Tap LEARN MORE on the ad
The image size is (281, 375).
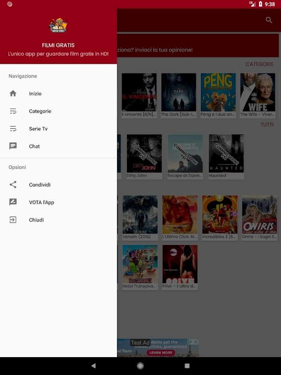[x=161, y=352]
